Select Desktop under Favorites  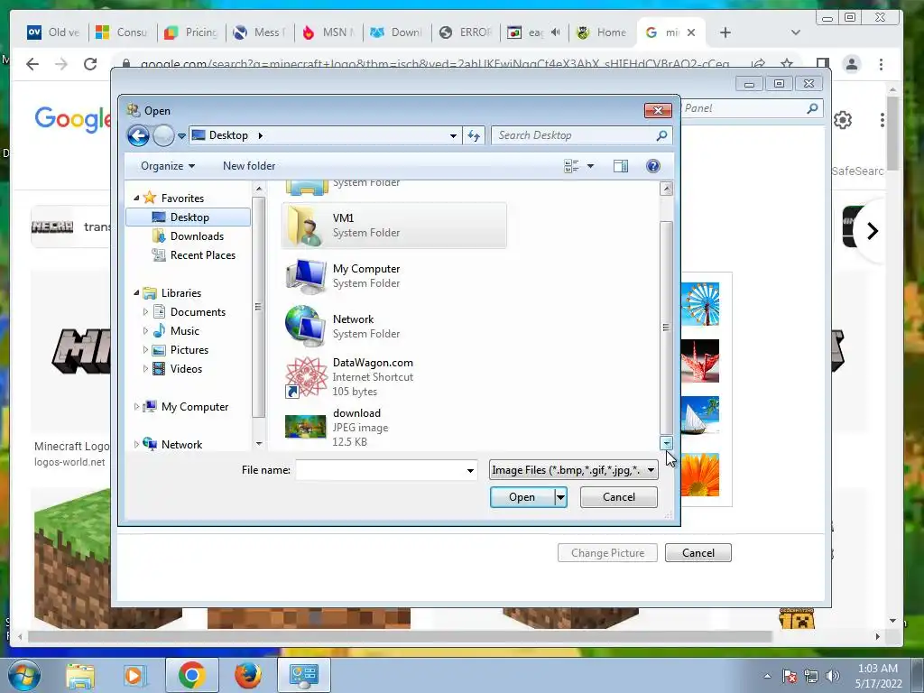(189, 217)
